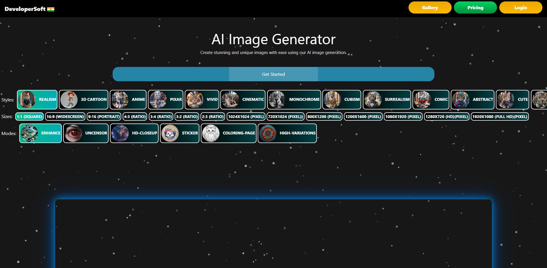Enable Coloring-Page mode
Image resolution: width=547 pixels, height=268 pixels.
click(x=228, y=133)
